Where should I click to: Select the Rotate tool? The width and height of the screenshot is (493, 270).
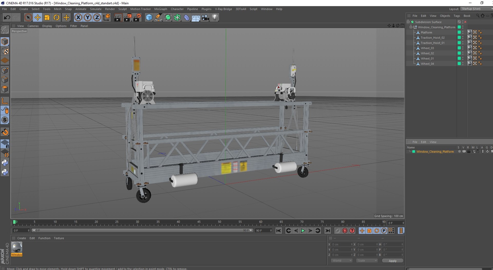point(56,17)
